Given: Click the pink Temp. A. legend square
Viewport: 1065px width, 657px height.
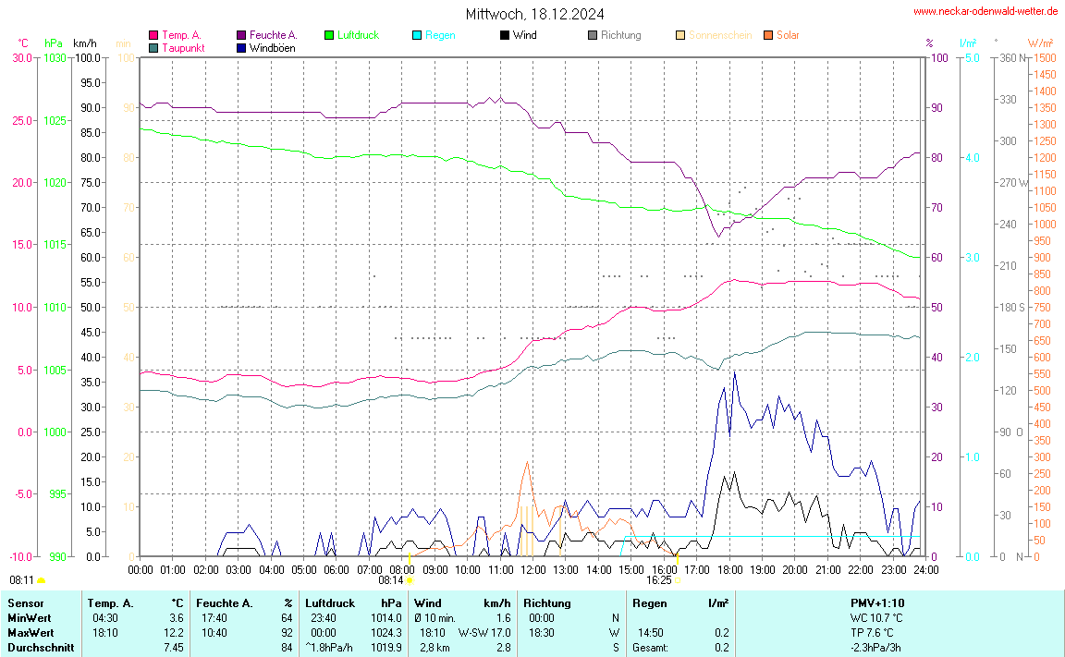Looking at the screenshot, I should click(153, 36).
